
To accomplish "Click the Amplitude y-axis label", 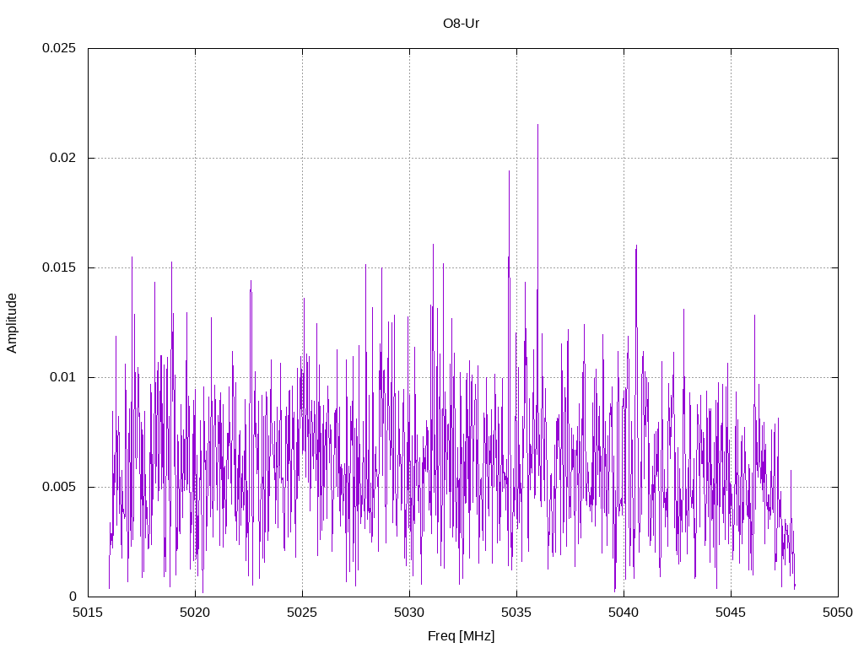I will pos(12,323).
